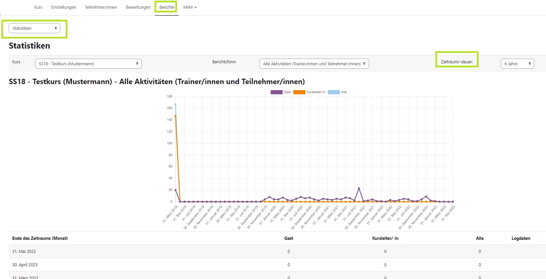Open the Kurs tab
The image size is (546, 279).
point(38,7)
